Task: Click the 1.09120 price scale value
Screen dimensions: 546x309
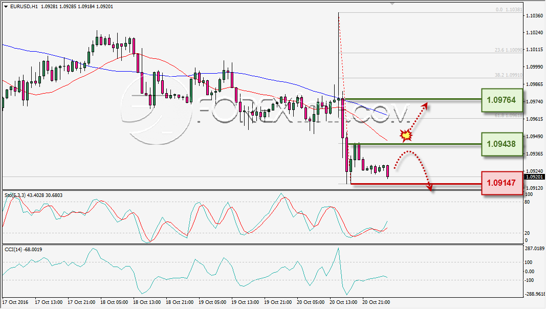Action: 535,188
